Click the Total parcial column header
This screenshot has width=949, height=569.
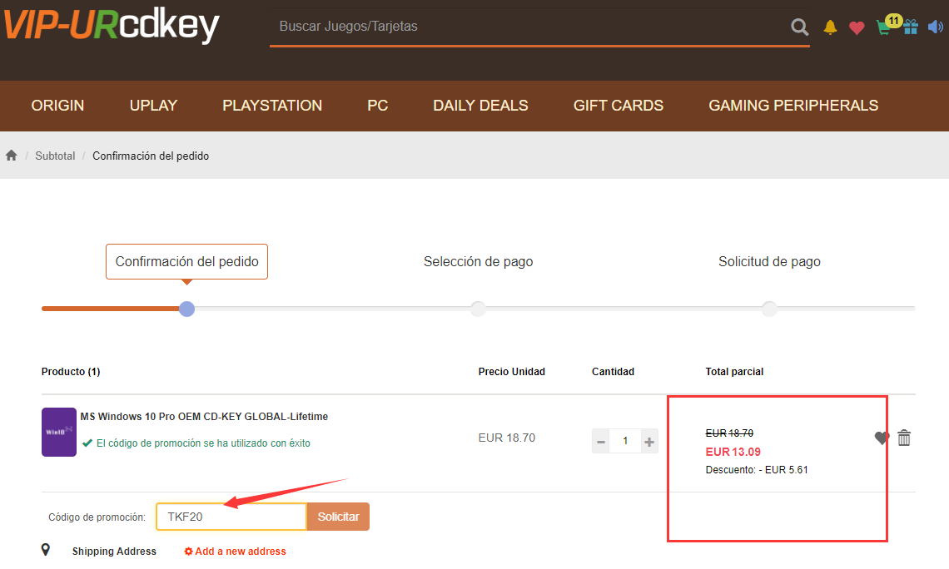click(x=734, y=372)
